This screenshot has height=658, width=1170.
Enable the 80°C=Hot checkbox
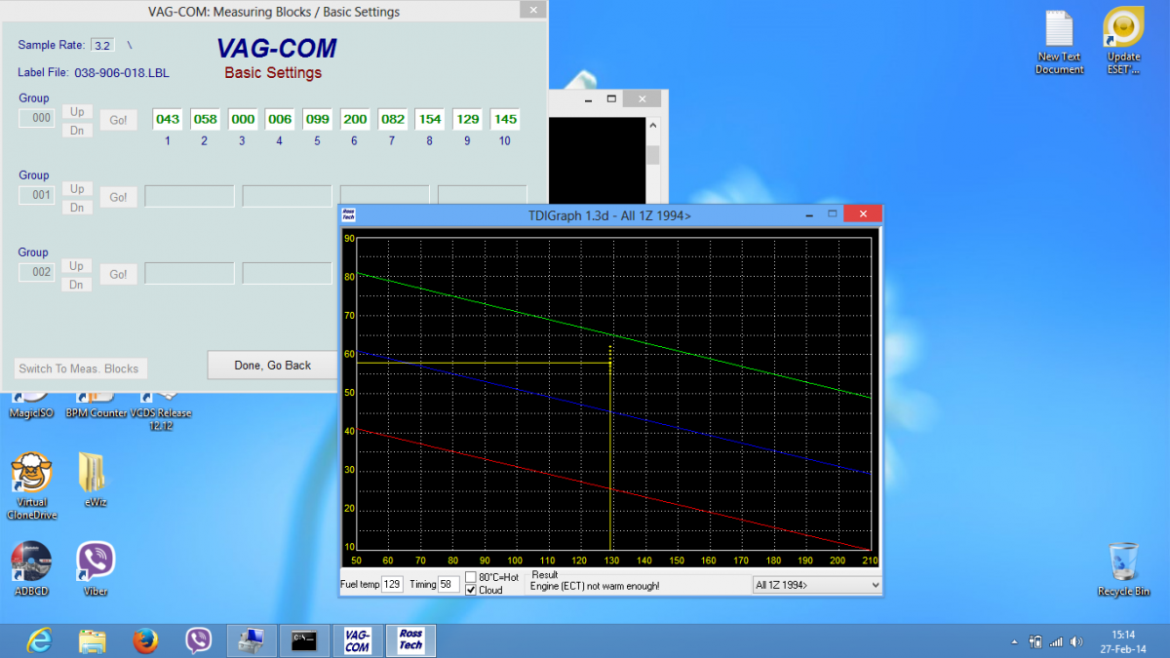[x=472, y=577]
